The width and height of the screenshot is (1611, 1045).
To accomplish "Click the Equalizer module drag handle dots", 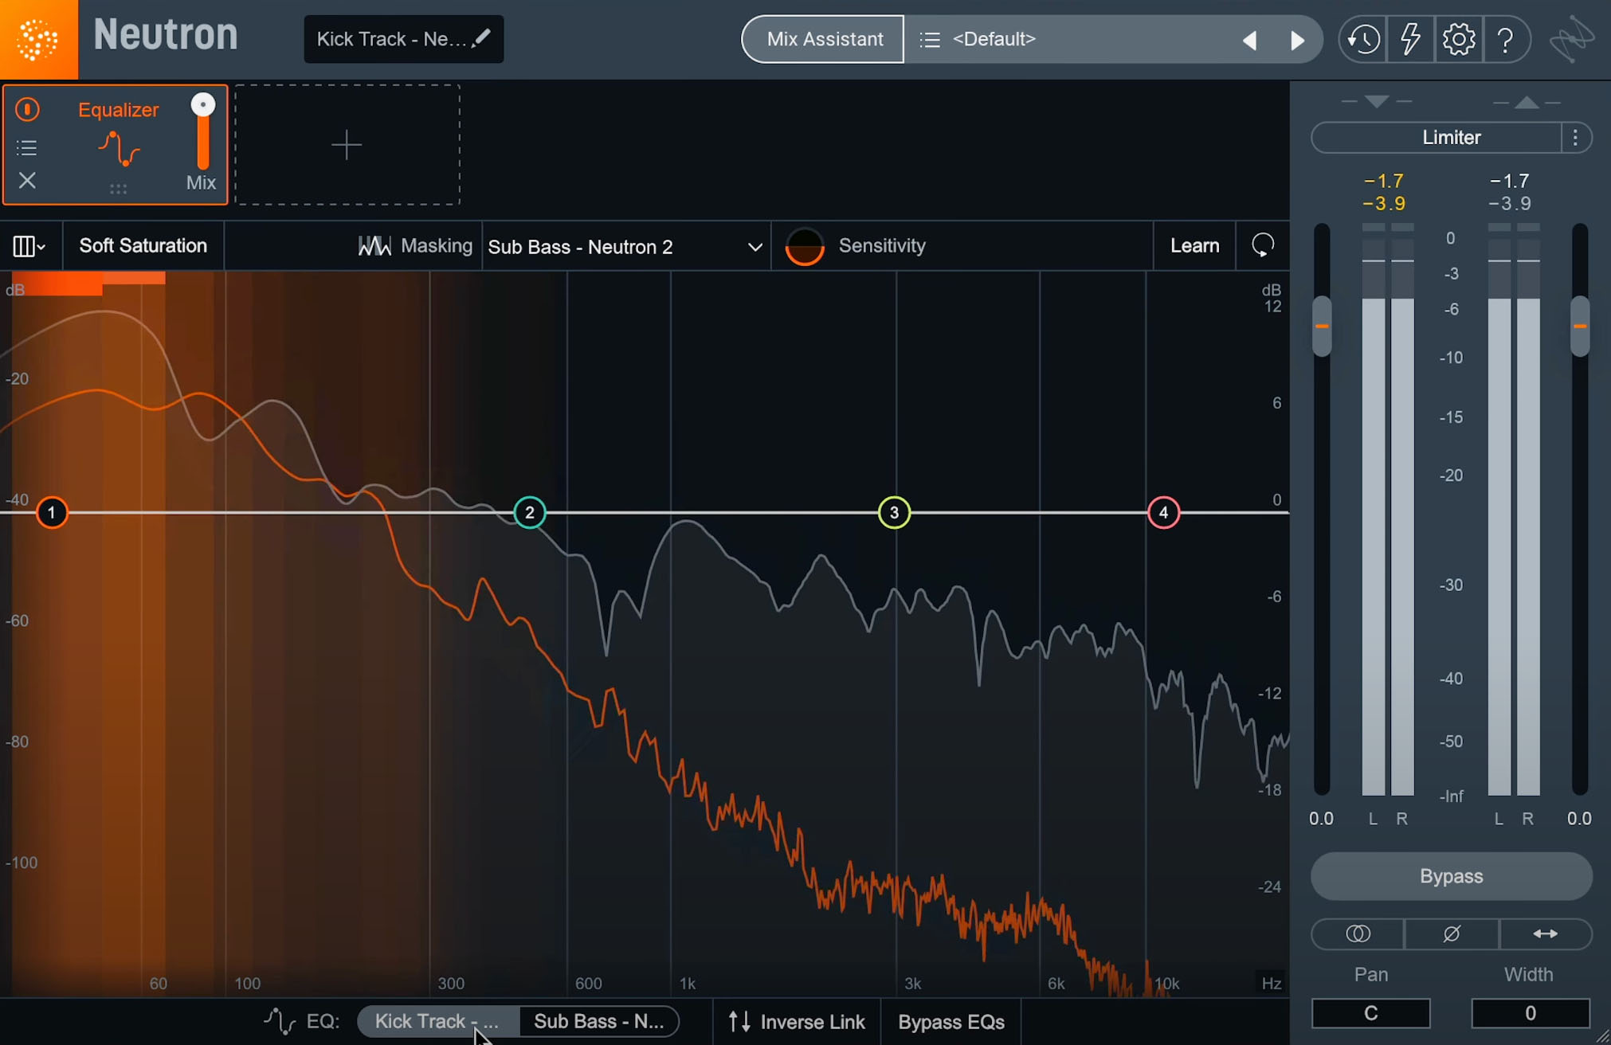I will coord(118,190).
